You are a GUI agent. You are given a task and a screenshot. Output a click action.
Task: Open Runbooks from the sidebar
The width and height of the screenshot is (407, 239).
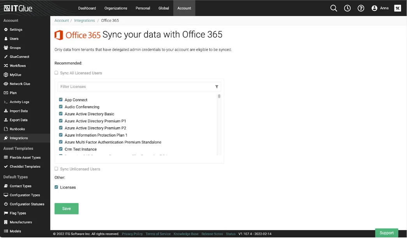tap(17, 129)
